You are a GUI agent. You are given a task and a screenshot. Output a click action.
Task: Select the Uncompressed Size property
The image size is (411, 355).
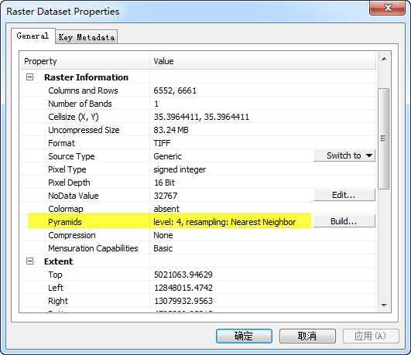84,130
